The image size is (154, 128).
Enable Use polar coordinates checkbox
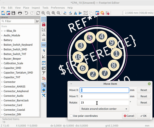(71, 116)
